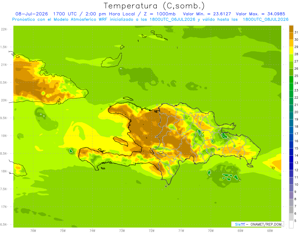Click the "70W" longitude label
This screenshot has height=234, width=303.
coord(211,231)
